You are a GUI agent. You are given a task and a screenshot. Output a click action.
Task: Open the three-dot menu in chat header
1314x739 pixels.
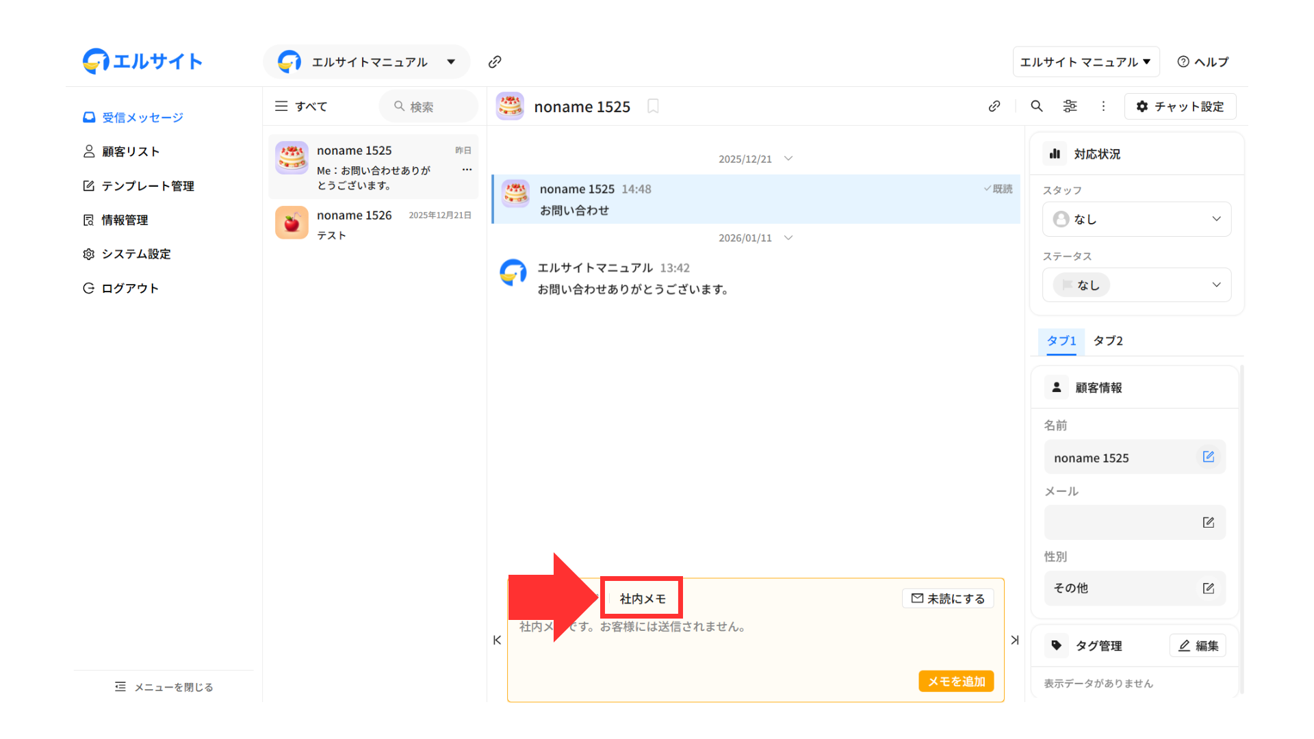[1103, 106]
